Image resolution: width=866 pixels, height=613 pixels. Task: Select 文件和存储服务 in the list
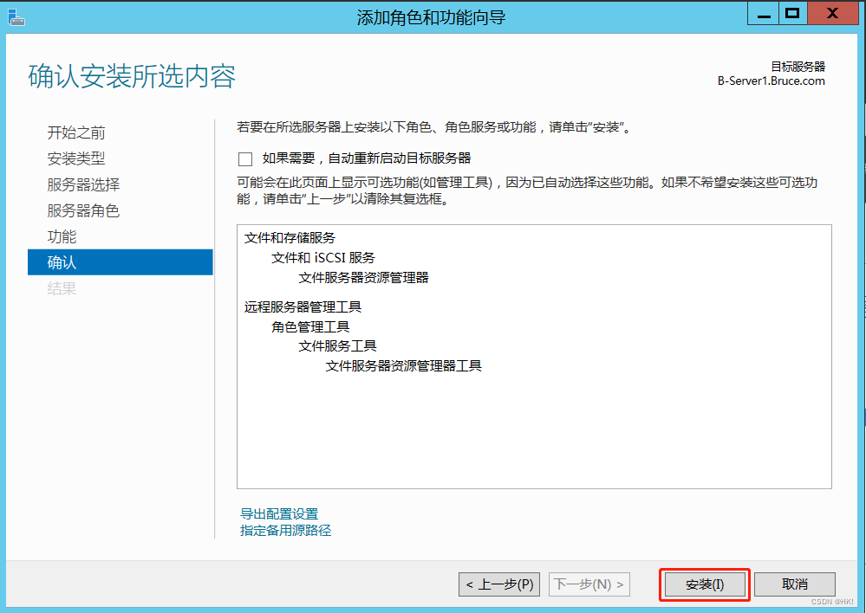click(290, 237)
